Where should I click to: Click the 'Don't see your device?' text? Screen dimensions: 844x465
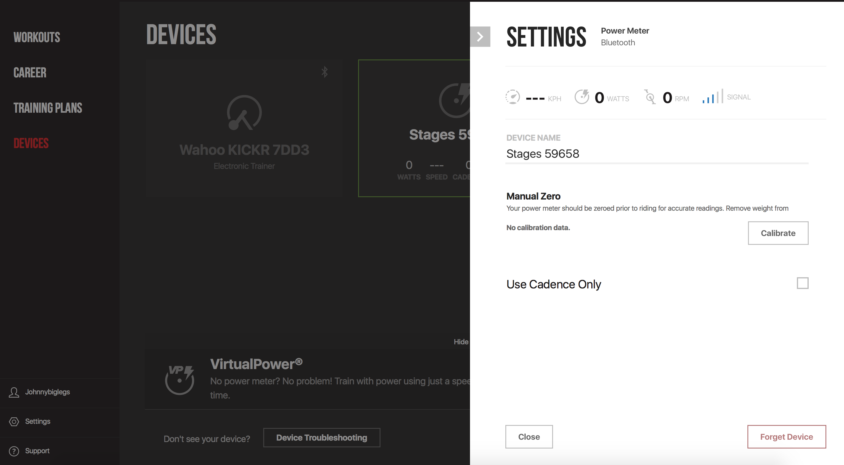pyautogui.click(x=207, y=439)
